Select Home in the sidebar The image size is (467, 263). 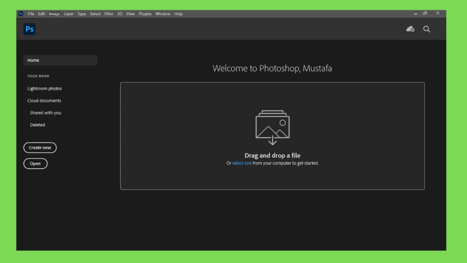click(60, 60)
